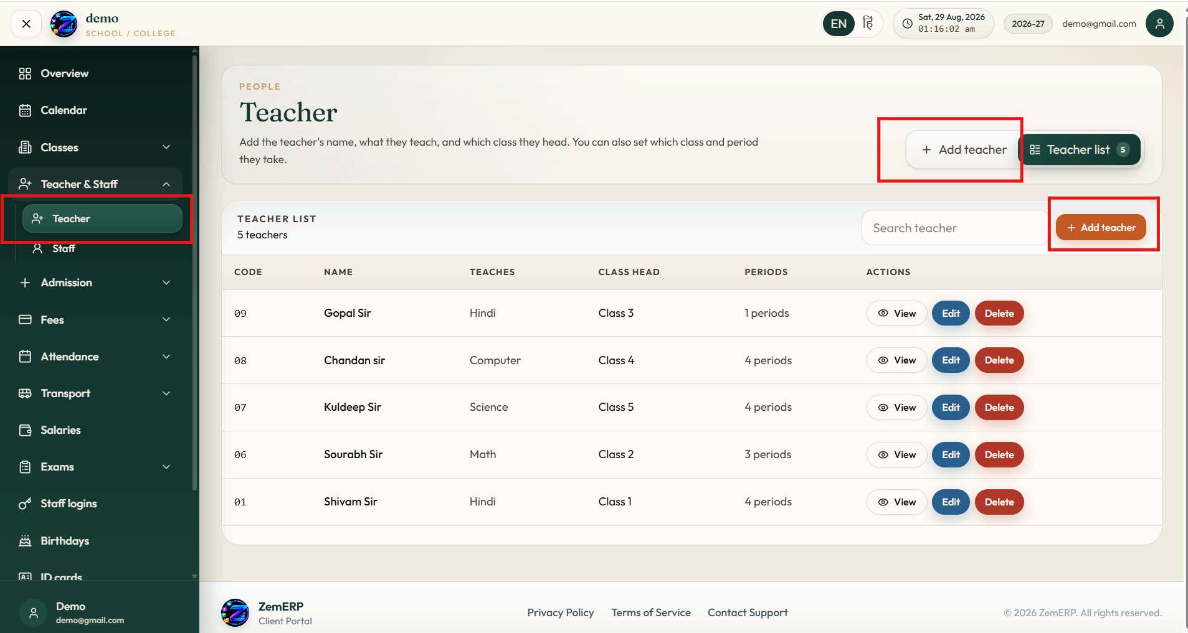Close the sidebar with the X button
The image size is (1188, 633).
point(26,24)
